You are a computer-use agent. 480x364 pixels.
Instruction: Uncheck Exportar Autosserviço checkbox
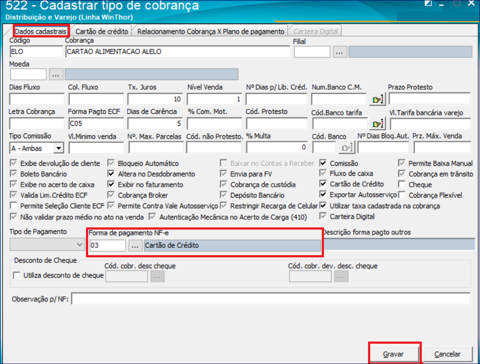[323, 194]
